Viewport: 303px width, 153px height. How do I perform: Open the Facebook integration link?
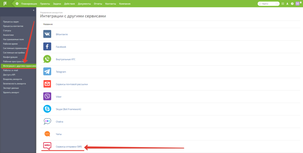pyautogui.click(x=61, y=47)
